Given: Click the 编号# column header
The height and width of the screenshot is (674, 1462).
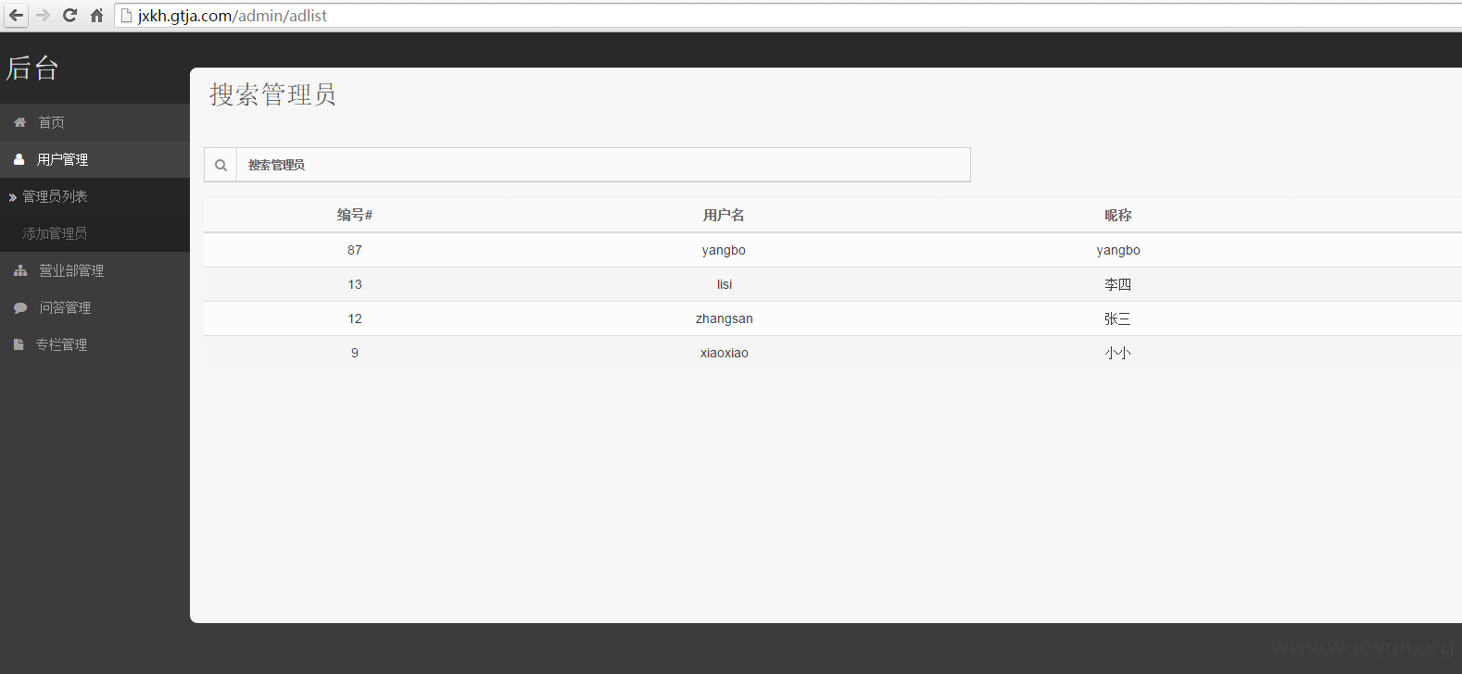Looking at the screenshot, I should click(x=355, y=215).
